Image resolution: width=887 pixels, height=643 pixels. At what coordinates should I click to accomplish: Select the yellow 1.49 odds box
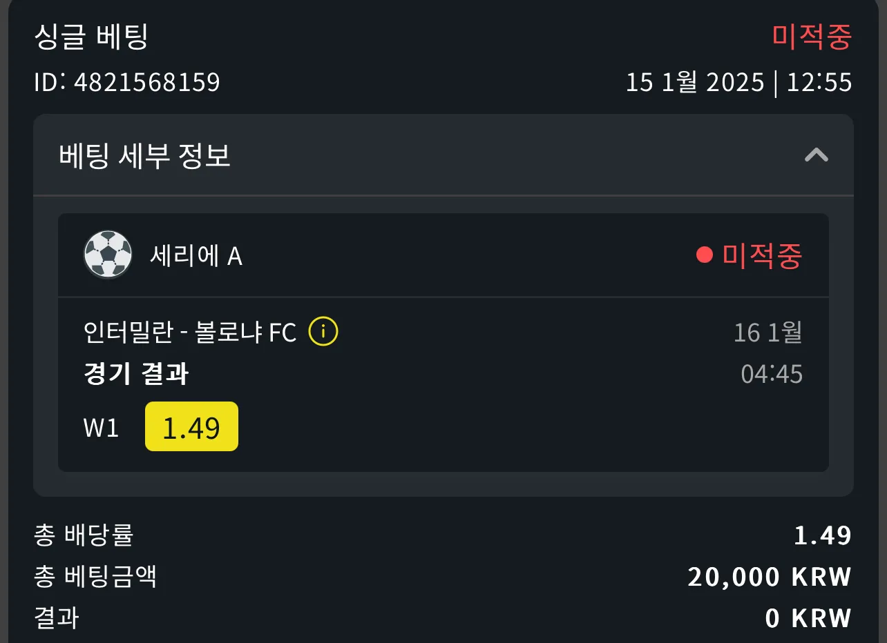tap(191, 426)
